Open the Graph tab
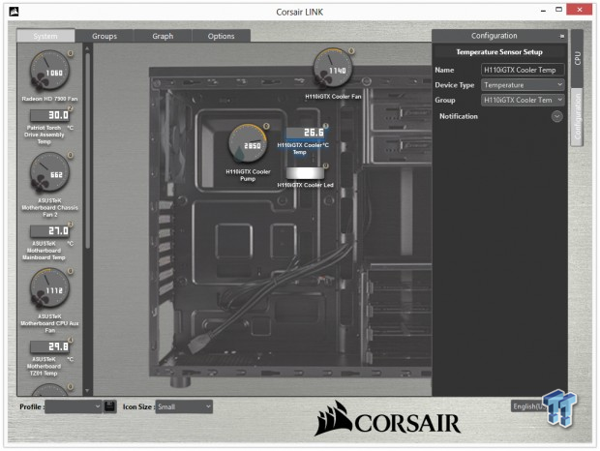Viewport: 600px width, 451px height. [163, 36]
